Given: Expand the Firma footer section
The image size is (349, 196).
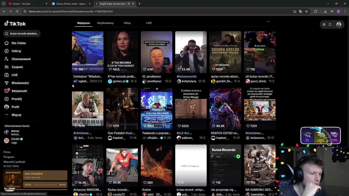Looking at the screenshot, I should click(7, 152).
